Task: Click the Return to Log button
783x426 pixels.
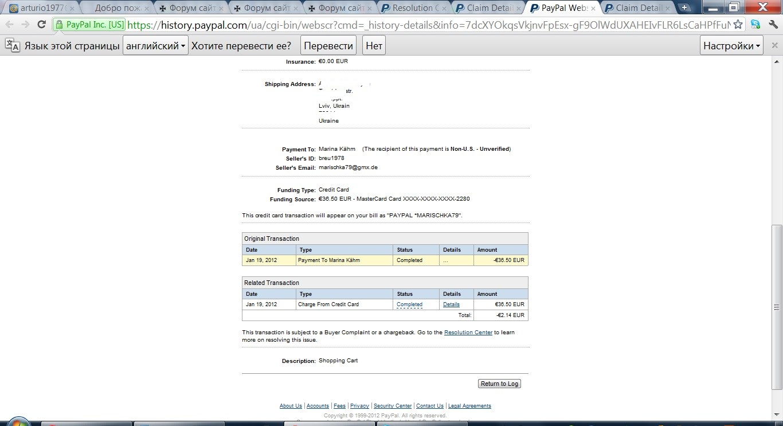Action: click(499, 384)
